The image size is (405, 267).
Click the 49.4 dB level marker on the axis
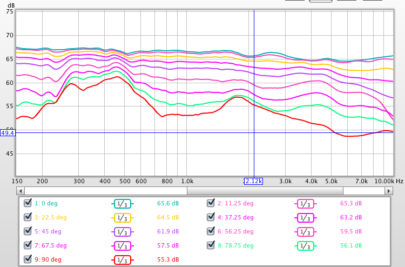click(x=8, y=132)
